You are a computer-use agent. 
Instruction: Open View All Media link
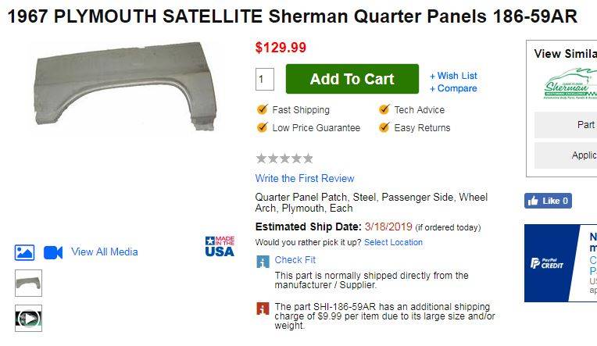tap(104, 251)
